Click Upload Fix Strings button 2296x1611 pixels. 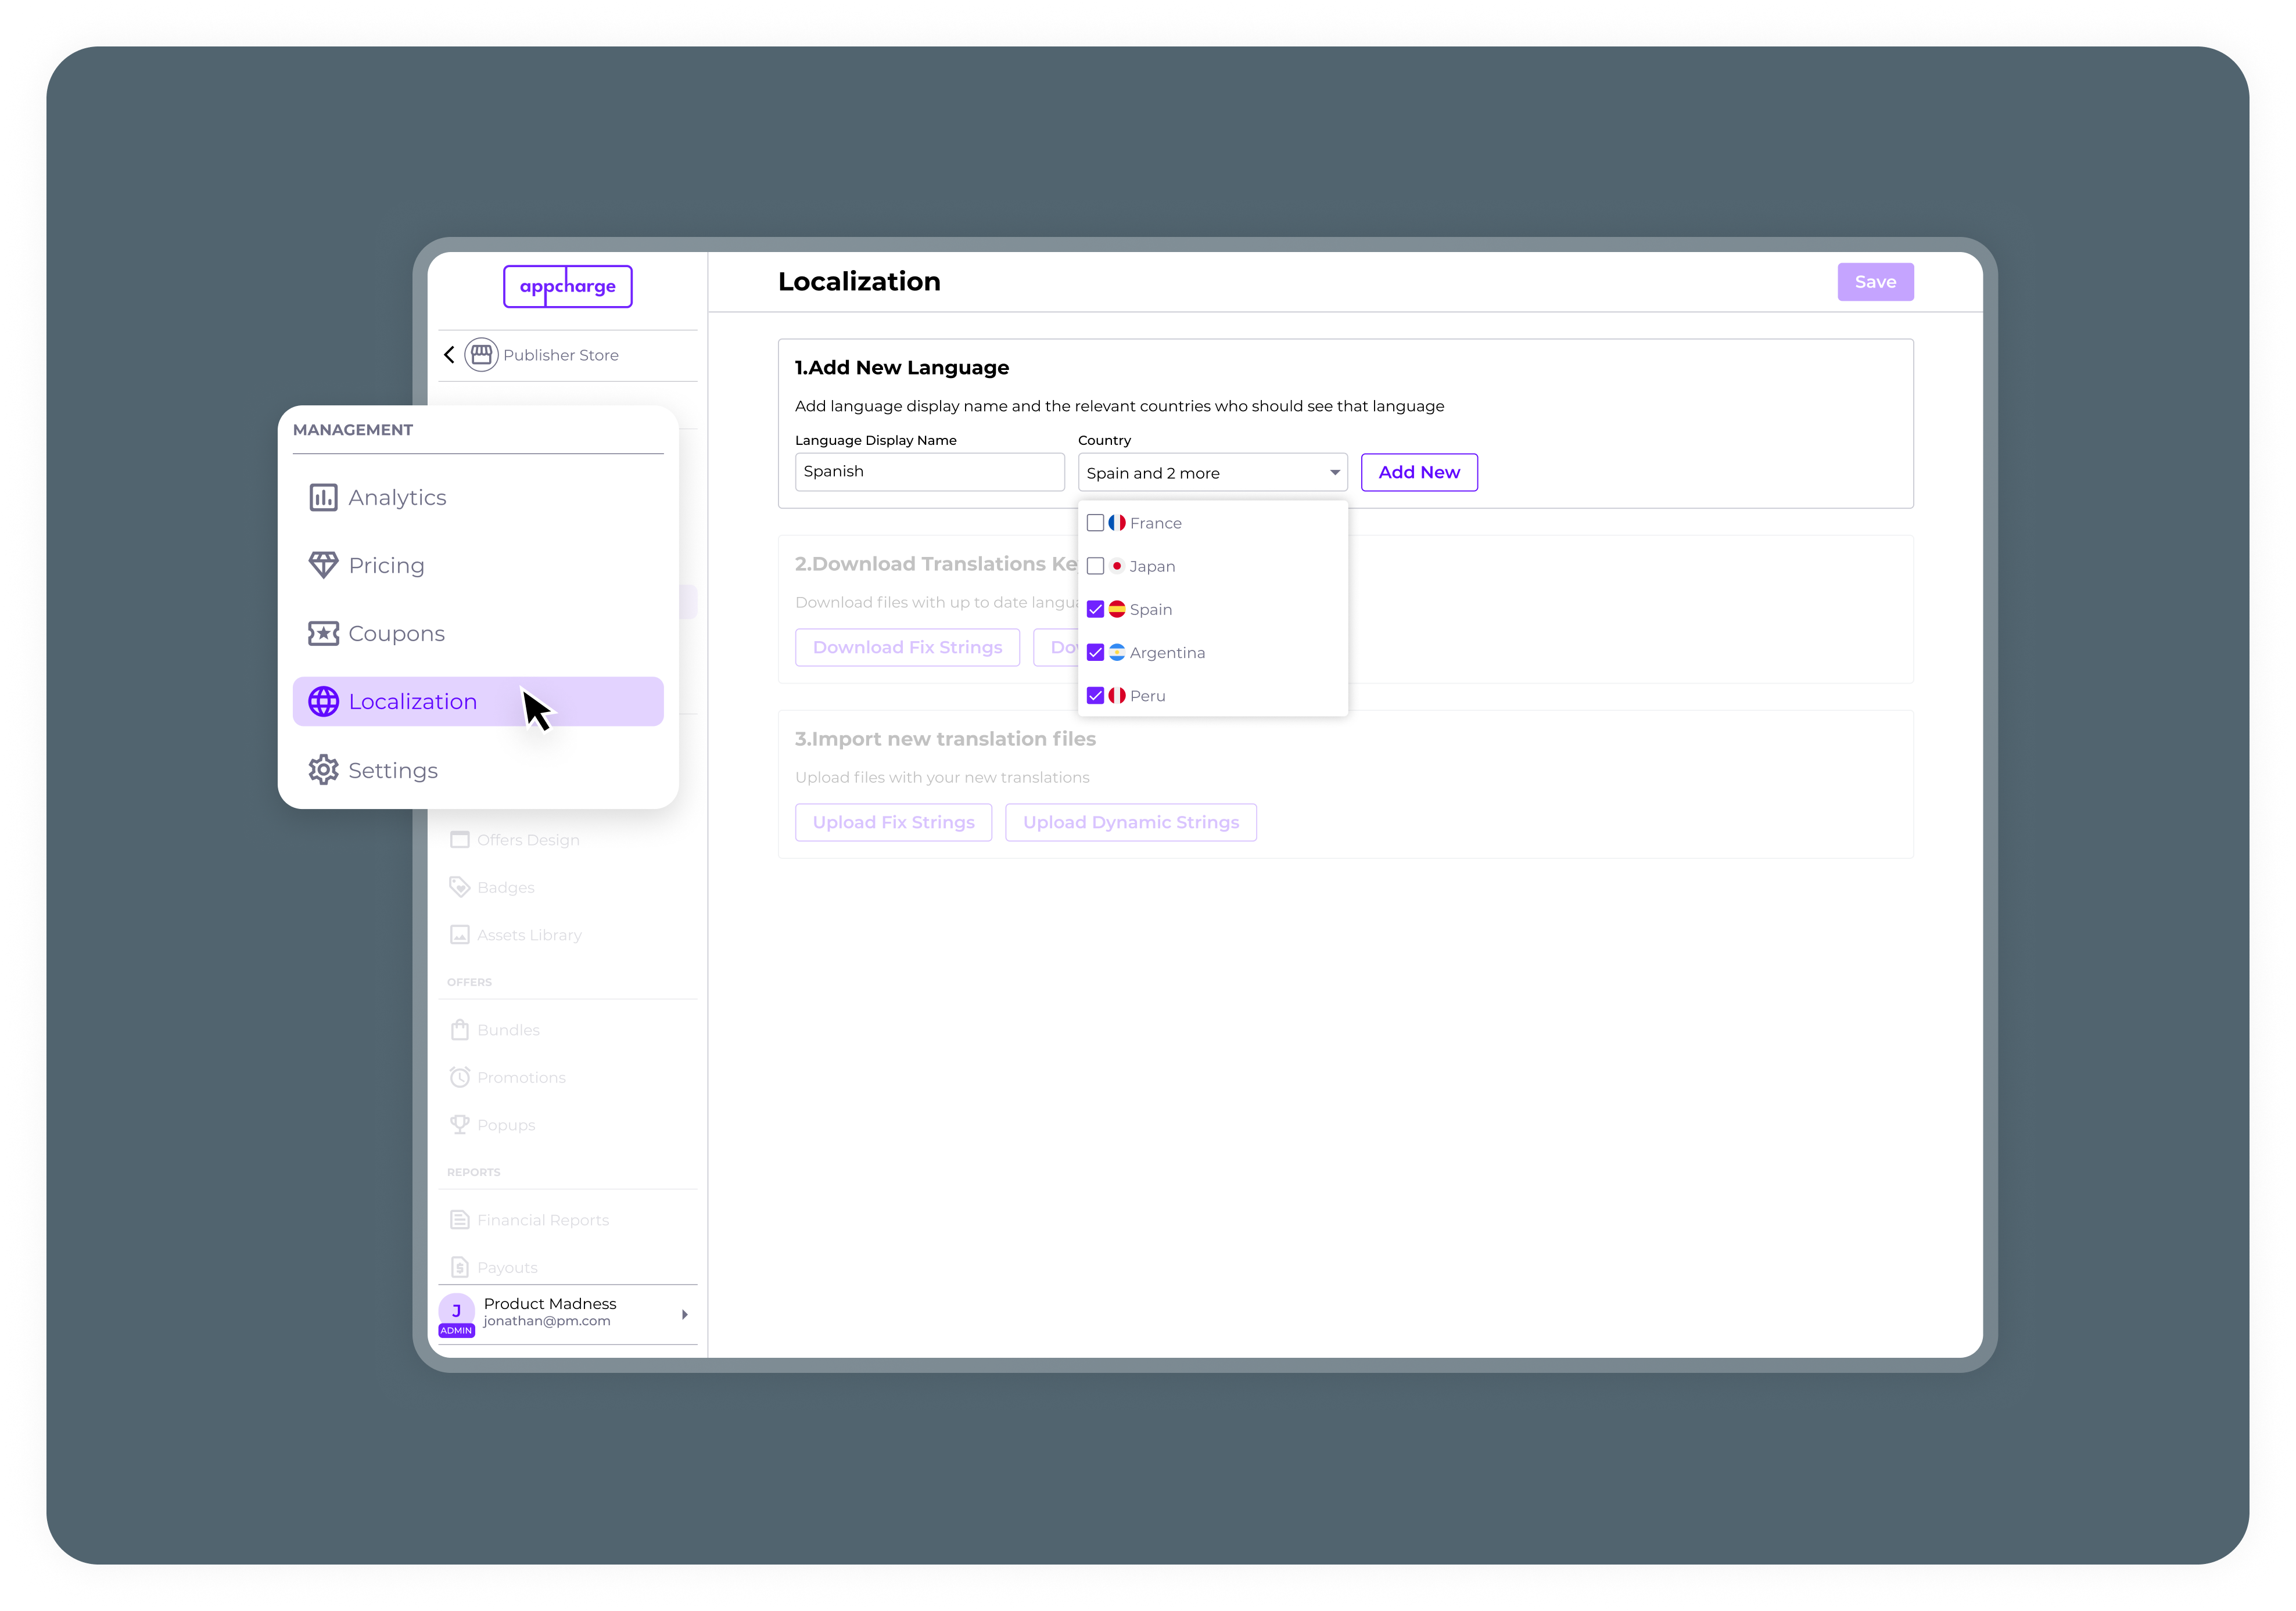893,822
